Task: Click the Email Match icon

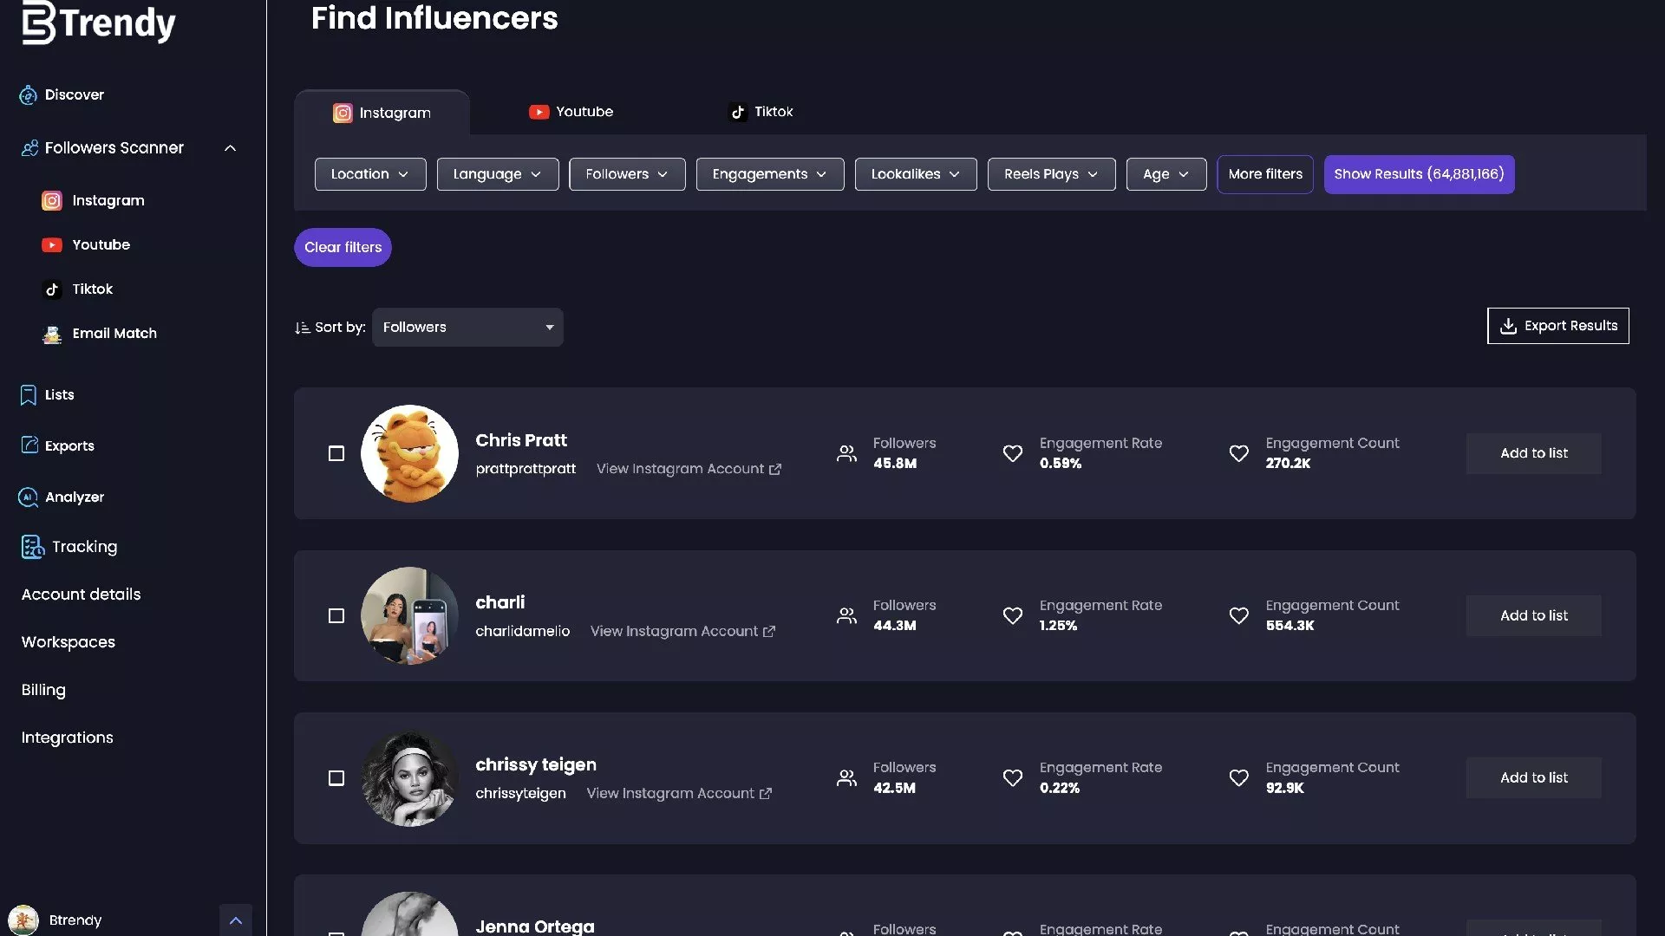Action: coord(52,334)
